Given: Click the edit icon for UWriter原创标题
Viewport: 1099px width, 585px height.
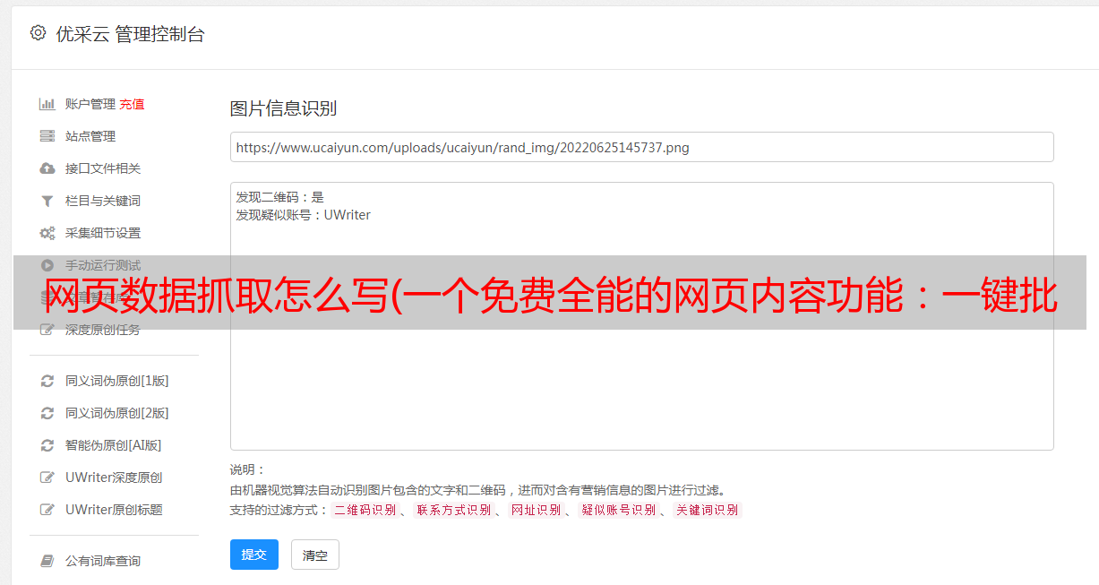Looking at the screenshot, I should [x=47, y=510].
